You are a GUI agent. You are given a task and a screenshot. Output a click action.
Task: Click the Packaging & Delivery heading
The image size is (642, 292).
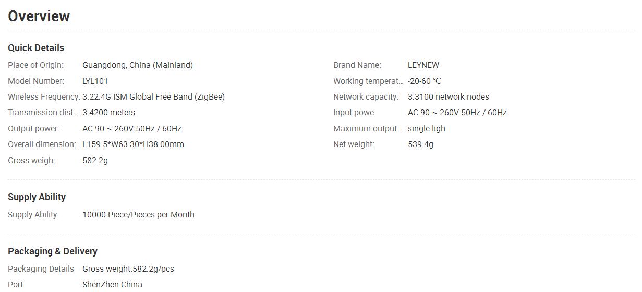[53, 251]
